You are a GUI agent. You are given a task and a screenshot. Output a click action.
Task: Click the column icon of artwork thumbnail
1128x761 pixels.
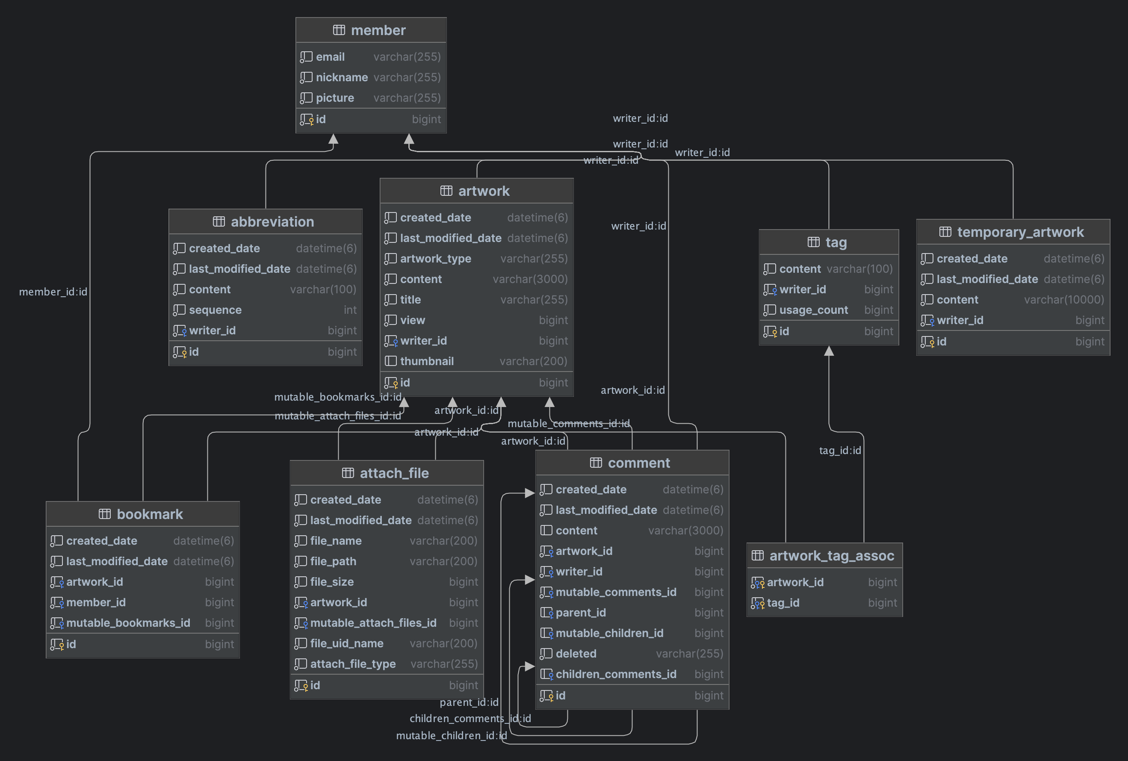390,361
